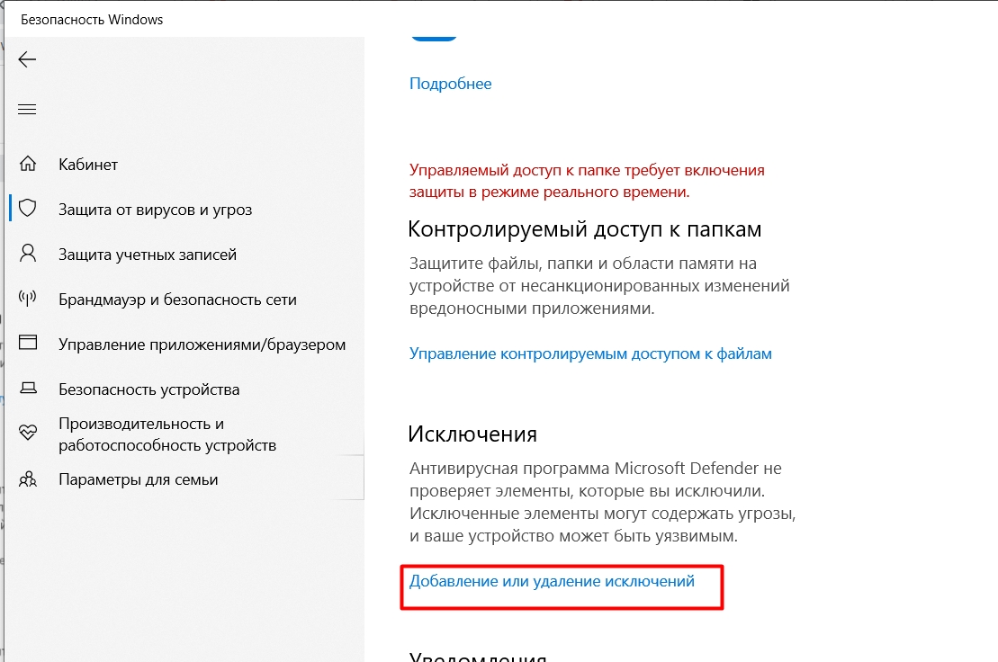Screen dimensions: 998x662
Task: Click the heart icon for device performance
Action: (x=27, y=433)
